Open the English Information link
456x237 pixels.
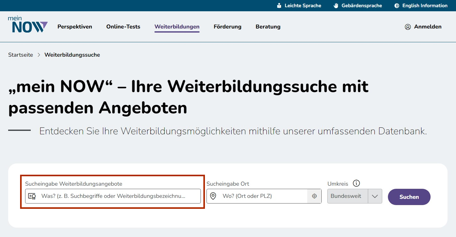coord(421,6)
